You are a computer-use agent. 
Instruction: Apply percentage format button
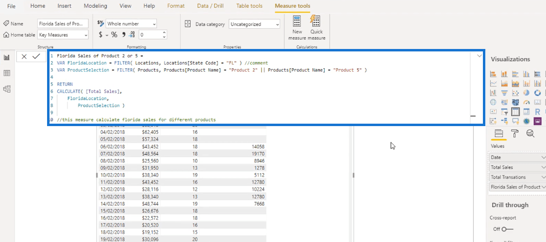coord(114,34)
